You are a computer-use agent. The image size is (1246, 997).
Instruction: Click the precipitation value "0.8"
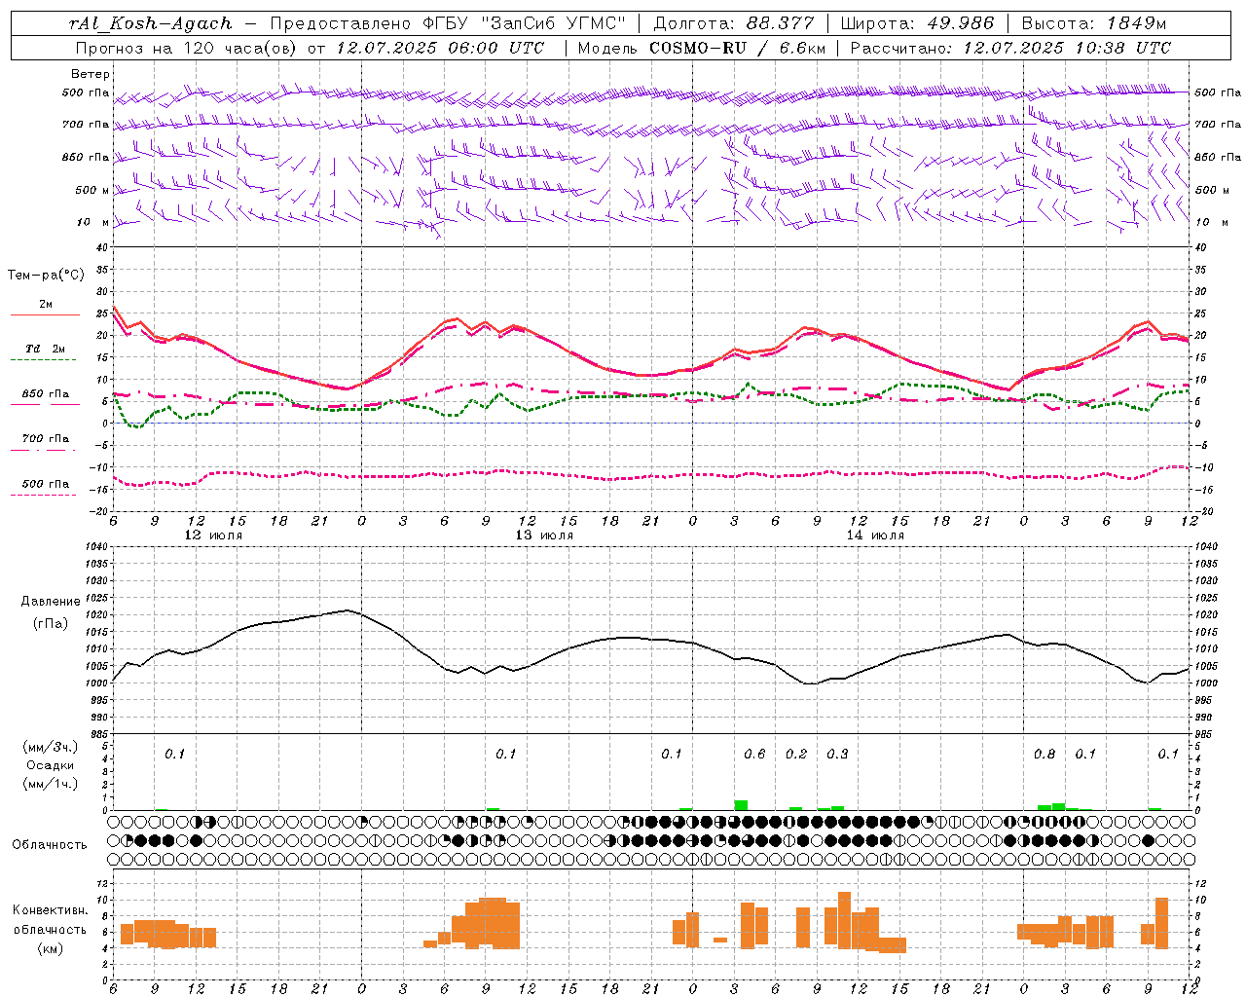coord(1044,754)
